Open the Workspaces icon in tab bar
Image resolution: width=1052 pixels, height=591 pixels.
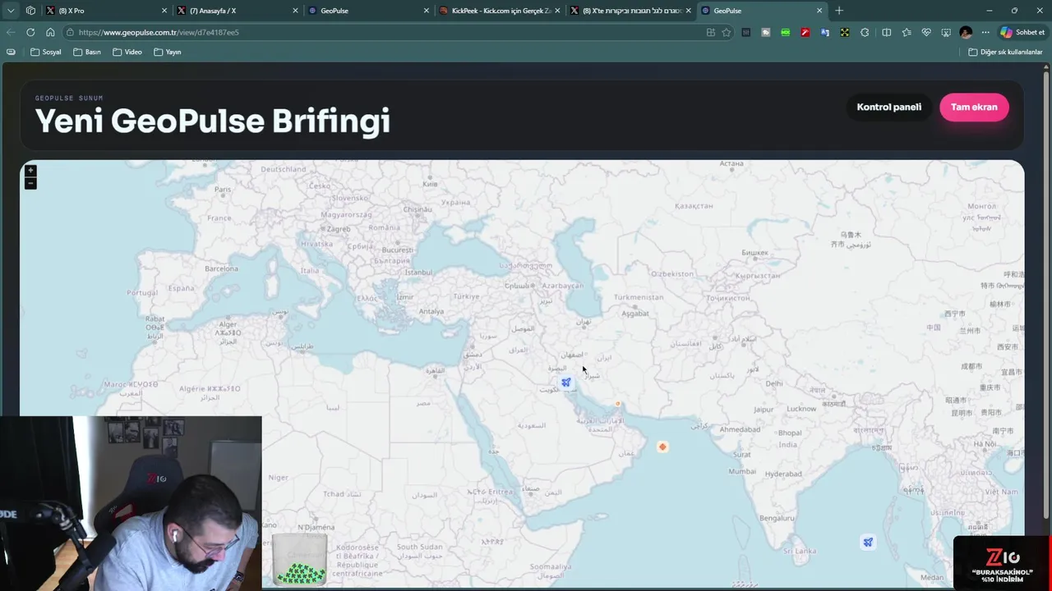coord(30,11)
